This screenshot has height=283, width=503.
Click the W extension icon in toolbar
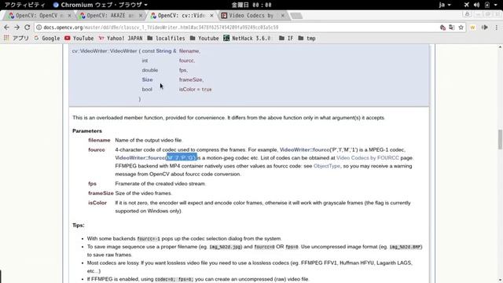tap(472, 28)
